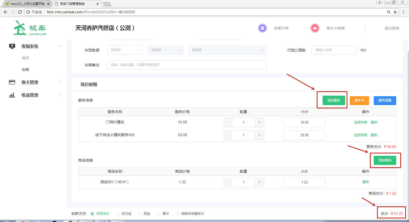This screenshot has height=222, width=409.
Task: Click the 爱车卡销售 red card icon
Action: tap(315, 28)
